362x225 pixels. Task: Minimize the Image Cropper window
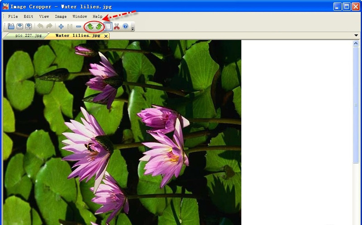[x=337, y=6]
